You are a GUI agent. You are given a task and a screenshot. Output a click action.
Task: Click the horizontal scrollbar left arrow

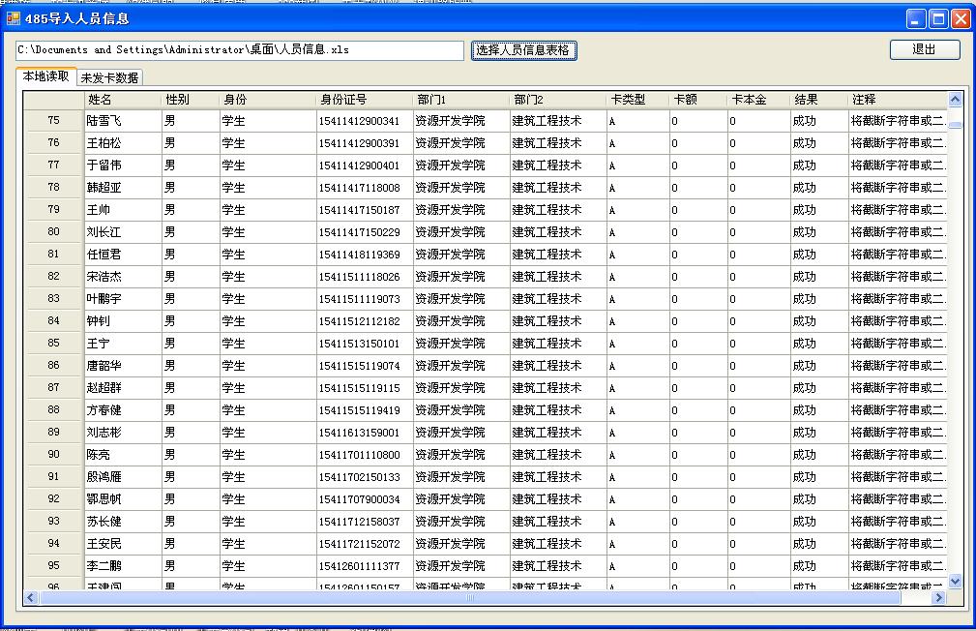(x=31, y=598)
